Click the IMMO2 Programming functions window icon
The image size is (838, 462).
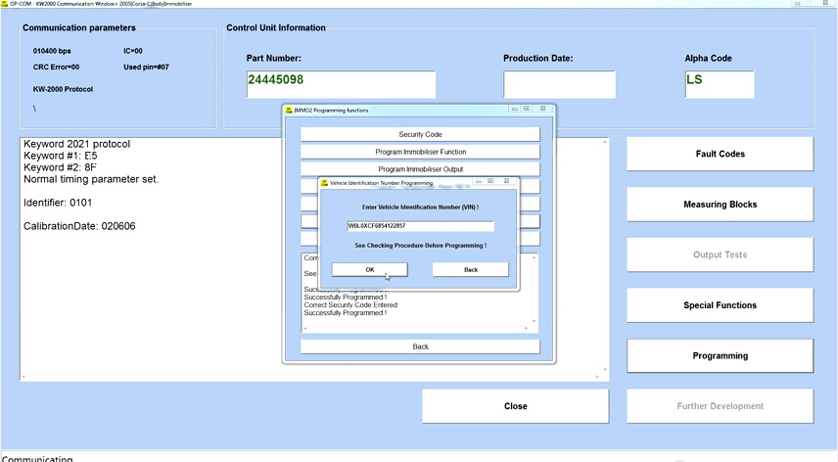pos(289,110)
